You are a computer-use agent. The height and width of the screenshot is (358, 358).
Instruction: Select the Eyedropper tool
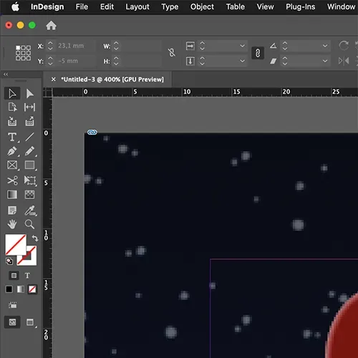pos(30,211)
